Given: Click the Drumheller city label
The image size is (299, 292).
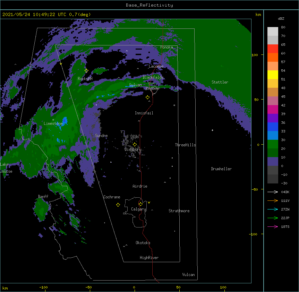Looking at the screenshot, I should click(x=221, y=169).
